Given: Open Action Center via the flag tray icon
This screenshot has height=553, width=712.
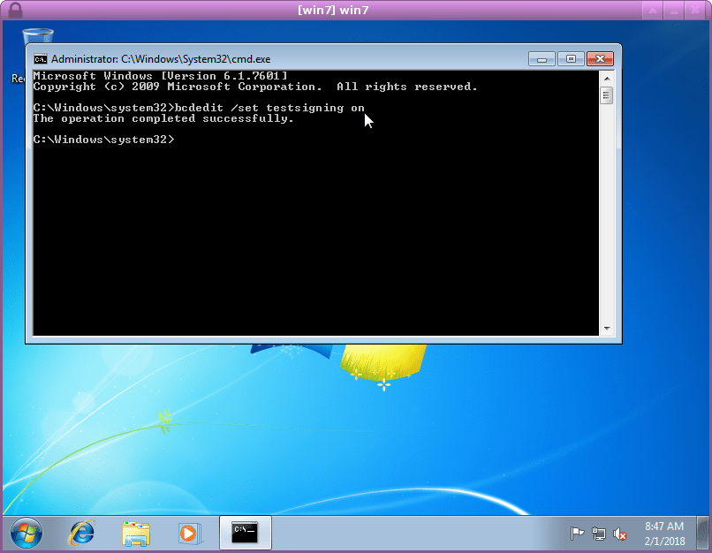Looking at the screenshot, I should 578,533.
